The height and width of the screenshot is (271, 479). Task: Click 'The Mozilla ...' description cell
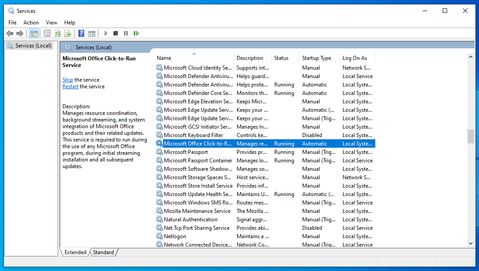[x=252, y=211]
